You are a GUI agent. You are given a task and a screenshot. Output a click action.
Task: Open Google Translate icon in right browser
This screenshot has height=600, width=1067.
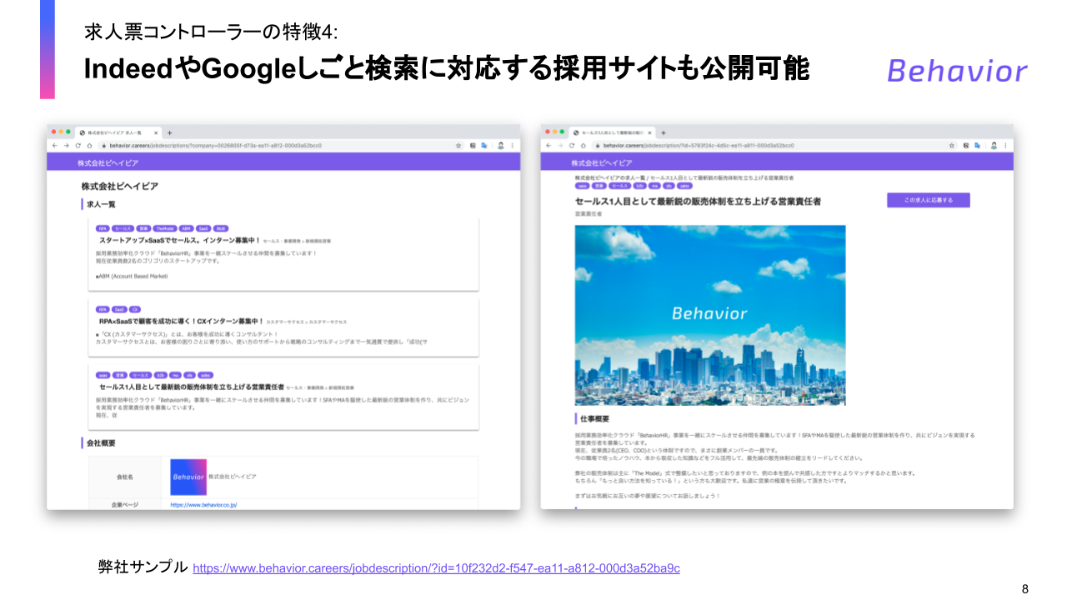pos(978,145)
